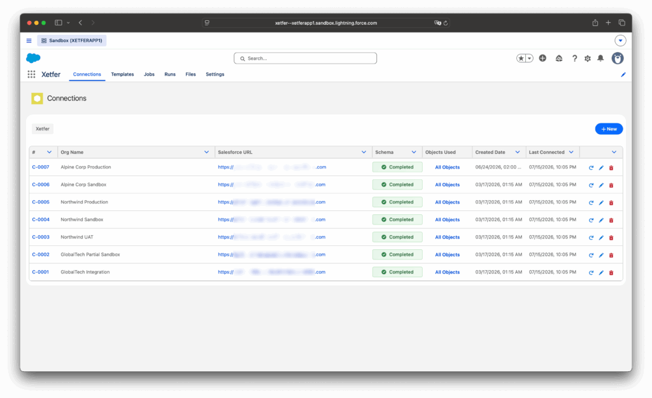The height and width of the screenshot is (398, 652).
Task: Edit the Northwind Production connection
Action: tap(601, 203)
